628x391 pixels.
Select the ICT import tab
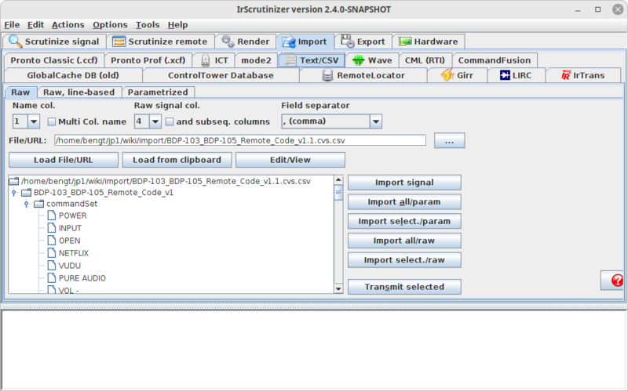tap(214, 60)
